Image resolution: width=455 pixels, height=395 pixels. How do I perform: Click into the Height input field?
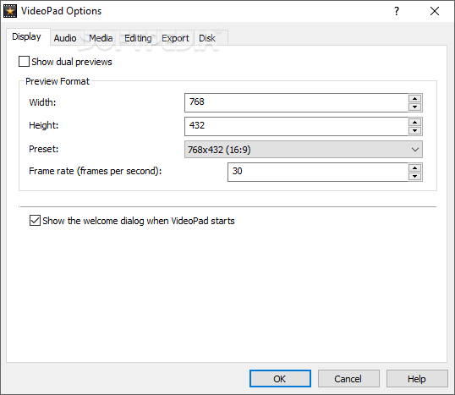click(296, 126)
